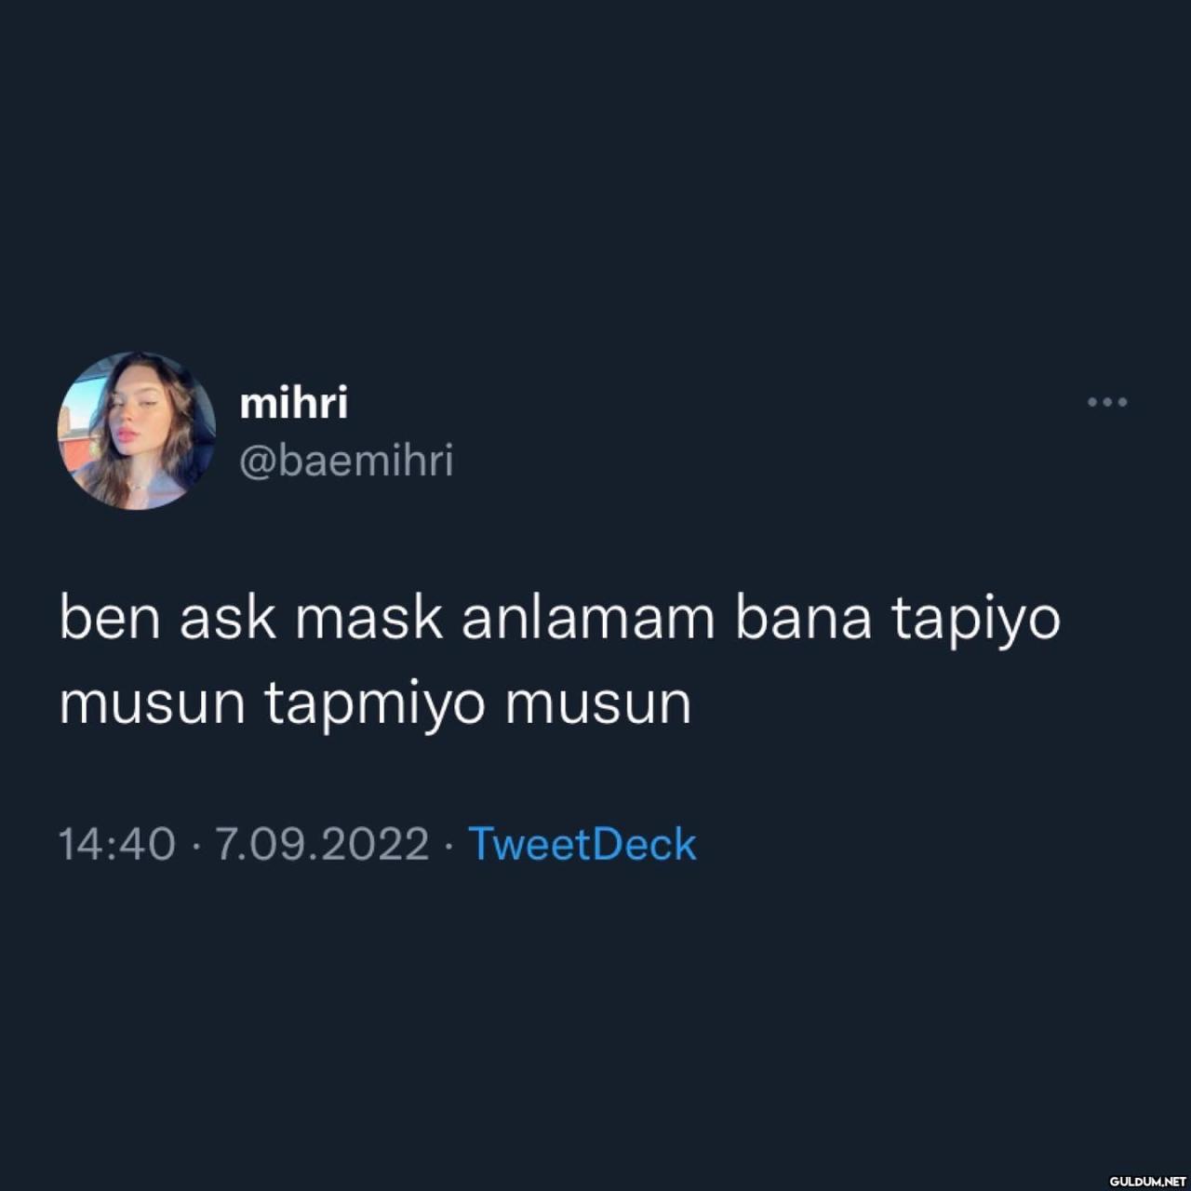Screen dimensions: 1191x1191
Task: Click the first line of the tweet text
Action: coord(560,620)
